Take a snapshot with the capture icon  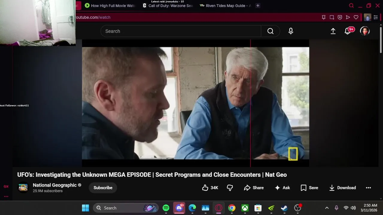(x=332, y=17)
